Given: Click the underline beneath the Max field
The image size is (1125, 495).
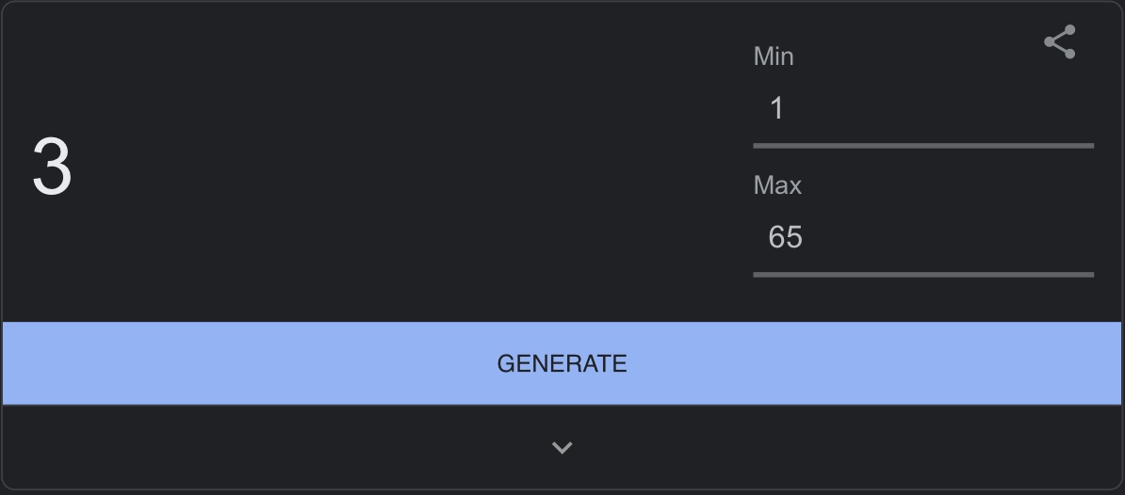Looking at the screenshot, I should pos(923,275).
